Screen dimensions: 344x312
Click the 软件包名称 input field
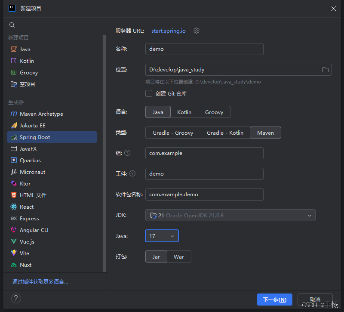pyautogui.click(x=204, y=195)
